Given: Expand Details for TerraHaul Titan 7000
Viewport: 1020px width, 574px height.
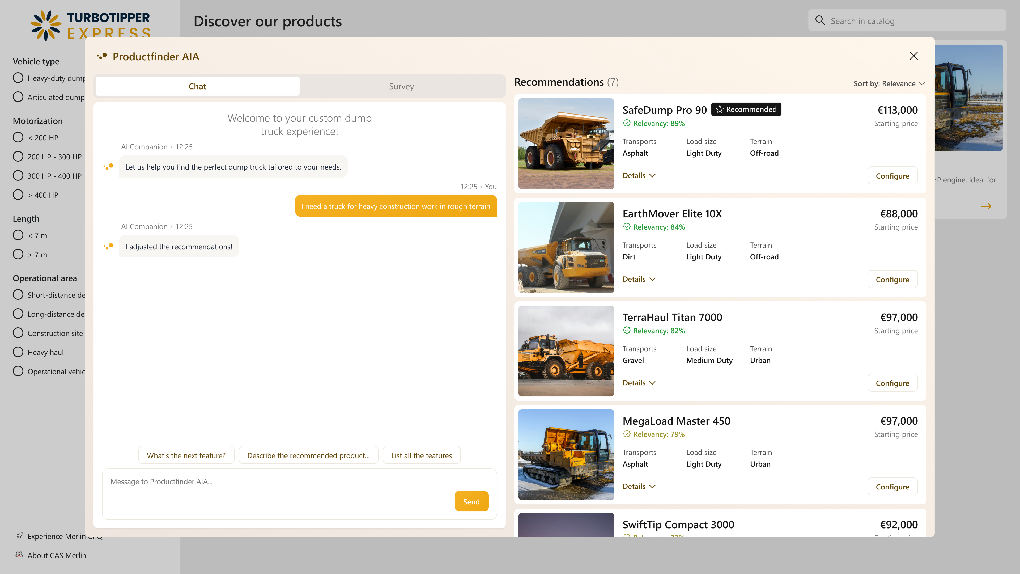Looking at the screenshot, I should point(638,383).
